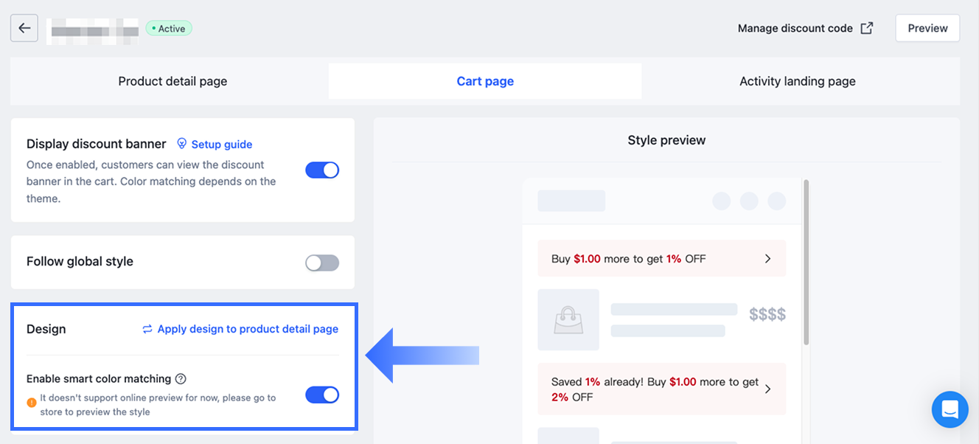Screen dimensions: 979x444
Task: Click the external link icon beside Manage discount code
Action: pos(867,28)
